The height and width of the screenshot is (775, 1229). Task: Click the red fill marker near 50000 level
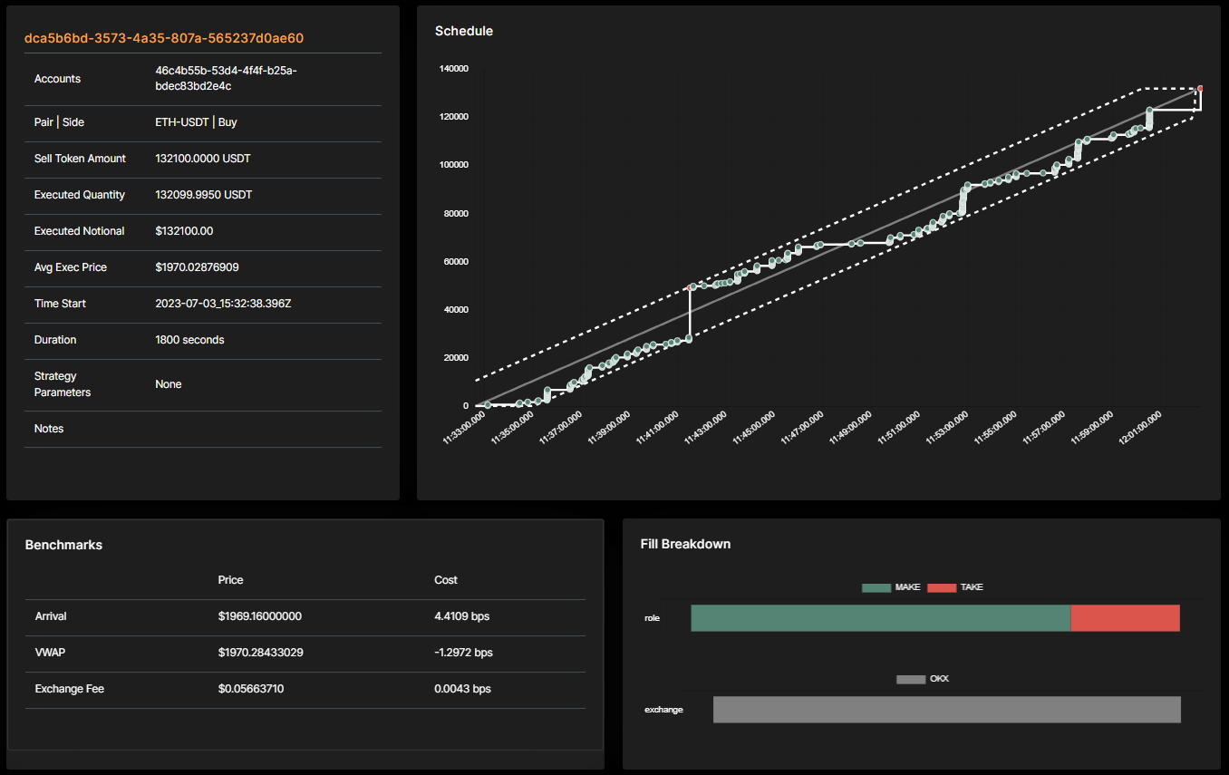click(692, 287)
